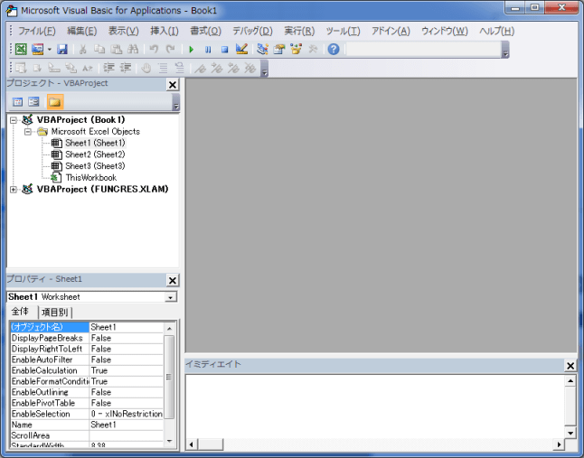Open the Object Browser toolbar icon

pyautogui.click(x=296, y=49)
